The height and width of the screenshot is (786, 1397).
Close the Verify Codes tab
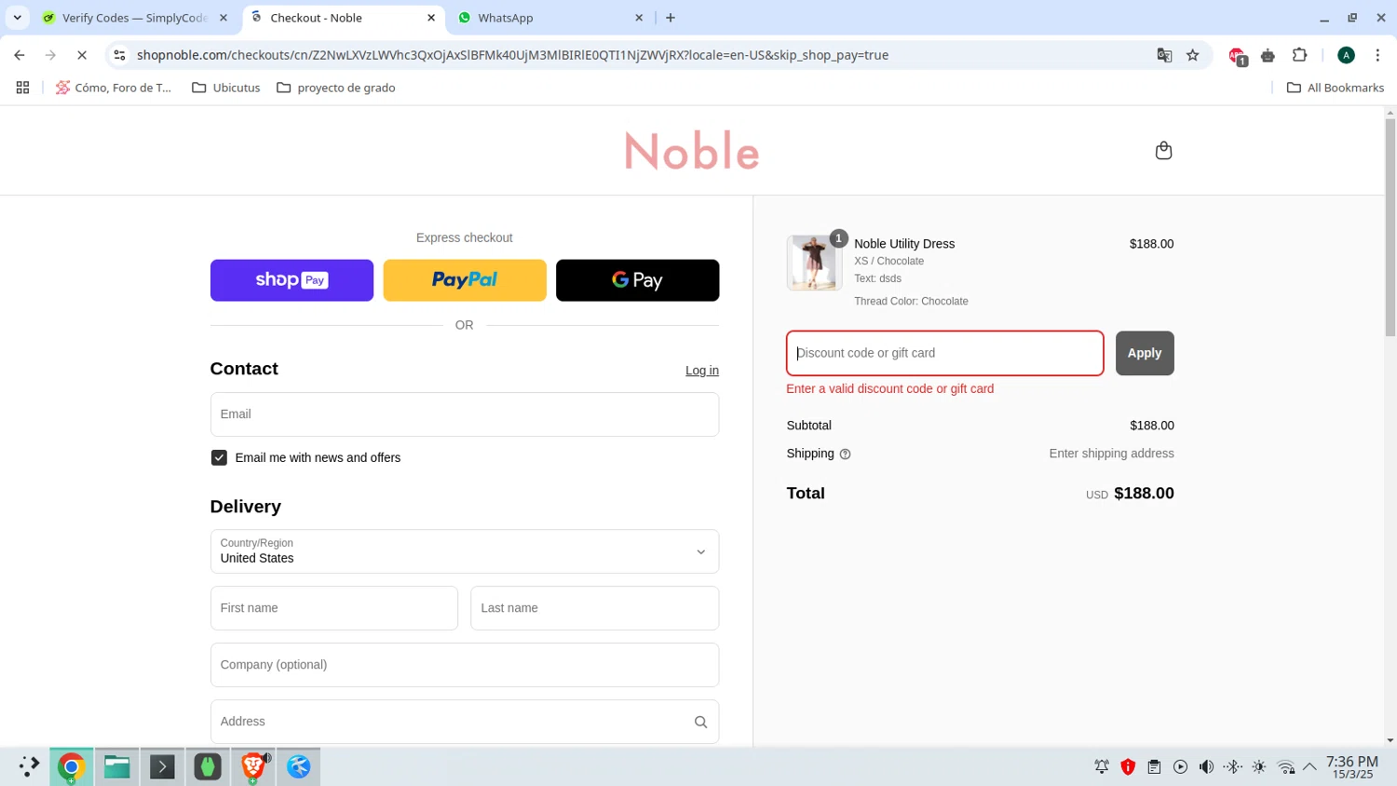(x=223, y=18)
